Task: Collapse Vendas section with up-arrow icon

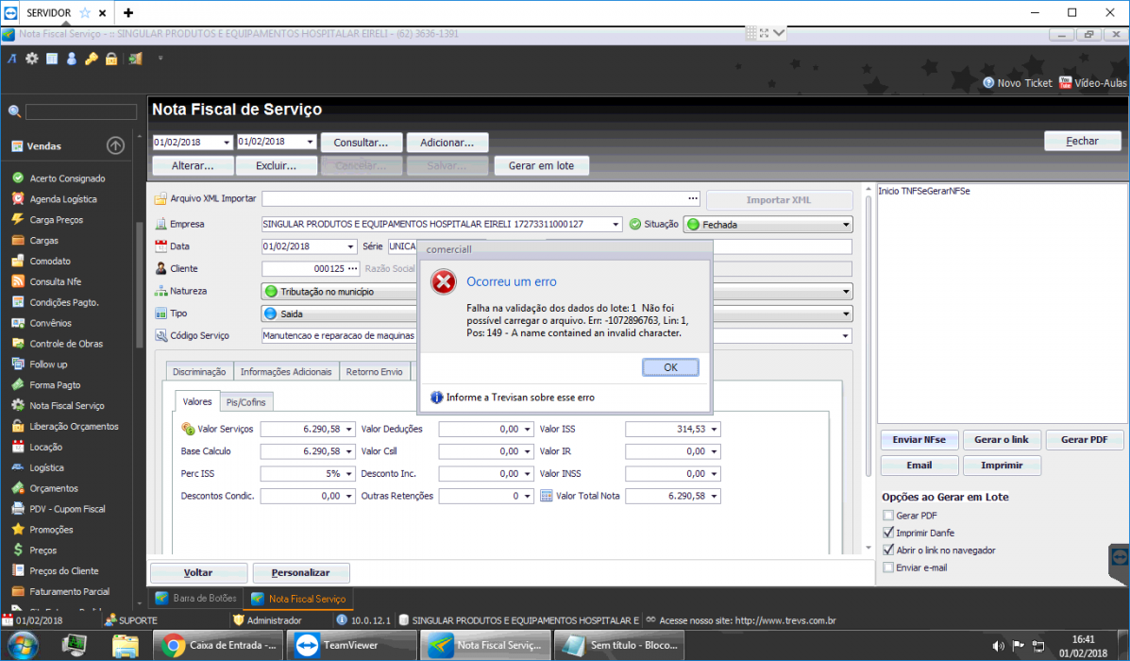Action: 115,145
